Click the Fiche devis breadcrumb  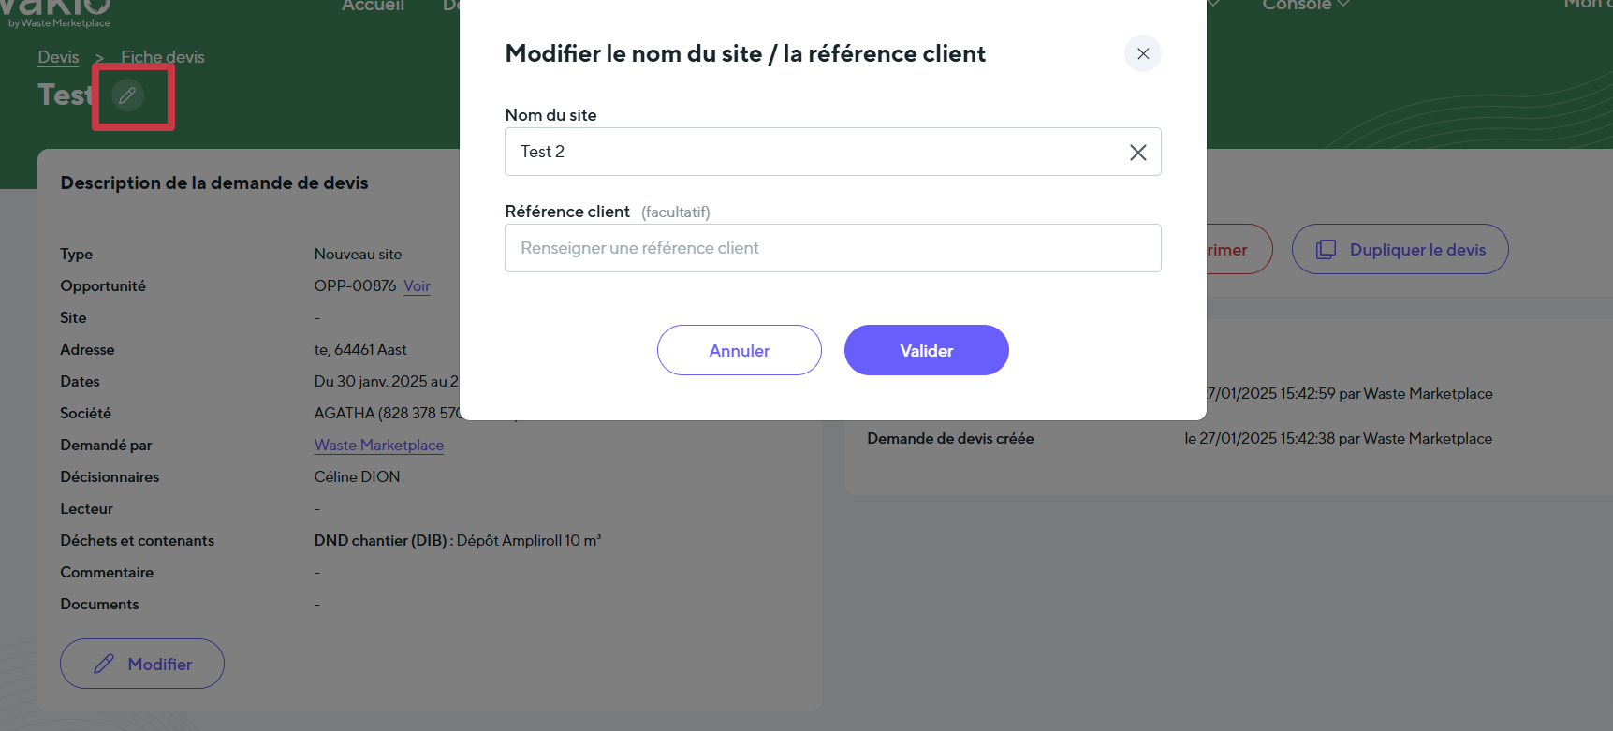coord(162,57)
